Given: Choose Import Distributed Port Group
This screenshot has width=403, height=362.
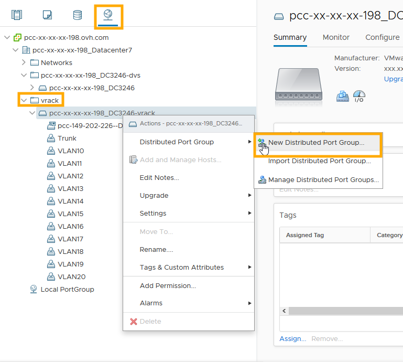Looking at the screenshot, I should pos(318,161).
